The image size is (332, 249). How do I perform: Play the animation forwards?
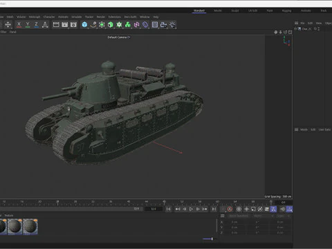[x=191, y=209]
